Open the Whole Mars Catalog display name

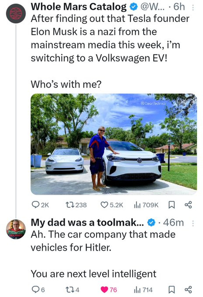tap(78, 6)
